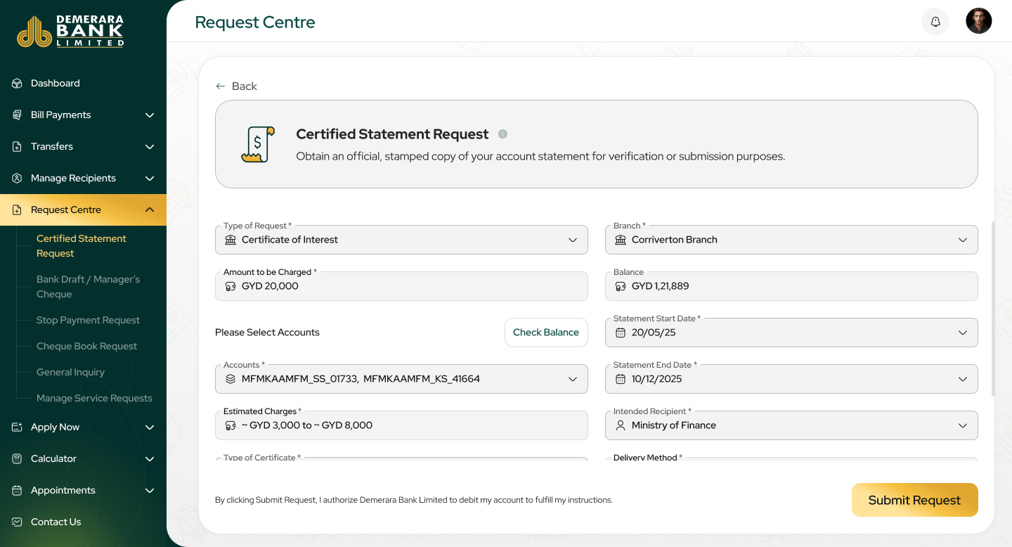Click the Contact Us chat icon
This screenshot has width=1012, height=547.
[17, 522]
